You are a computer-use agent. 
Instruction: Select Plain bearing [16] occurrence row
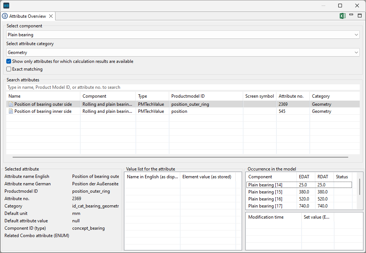pyautogui.click(x=265, y=199)
